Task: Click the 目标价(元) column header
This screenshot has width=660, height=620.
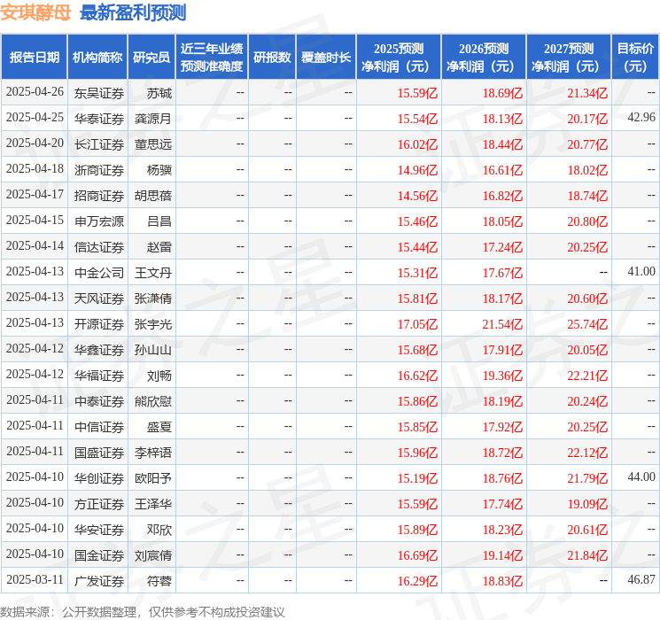Action: pos(635,58)
